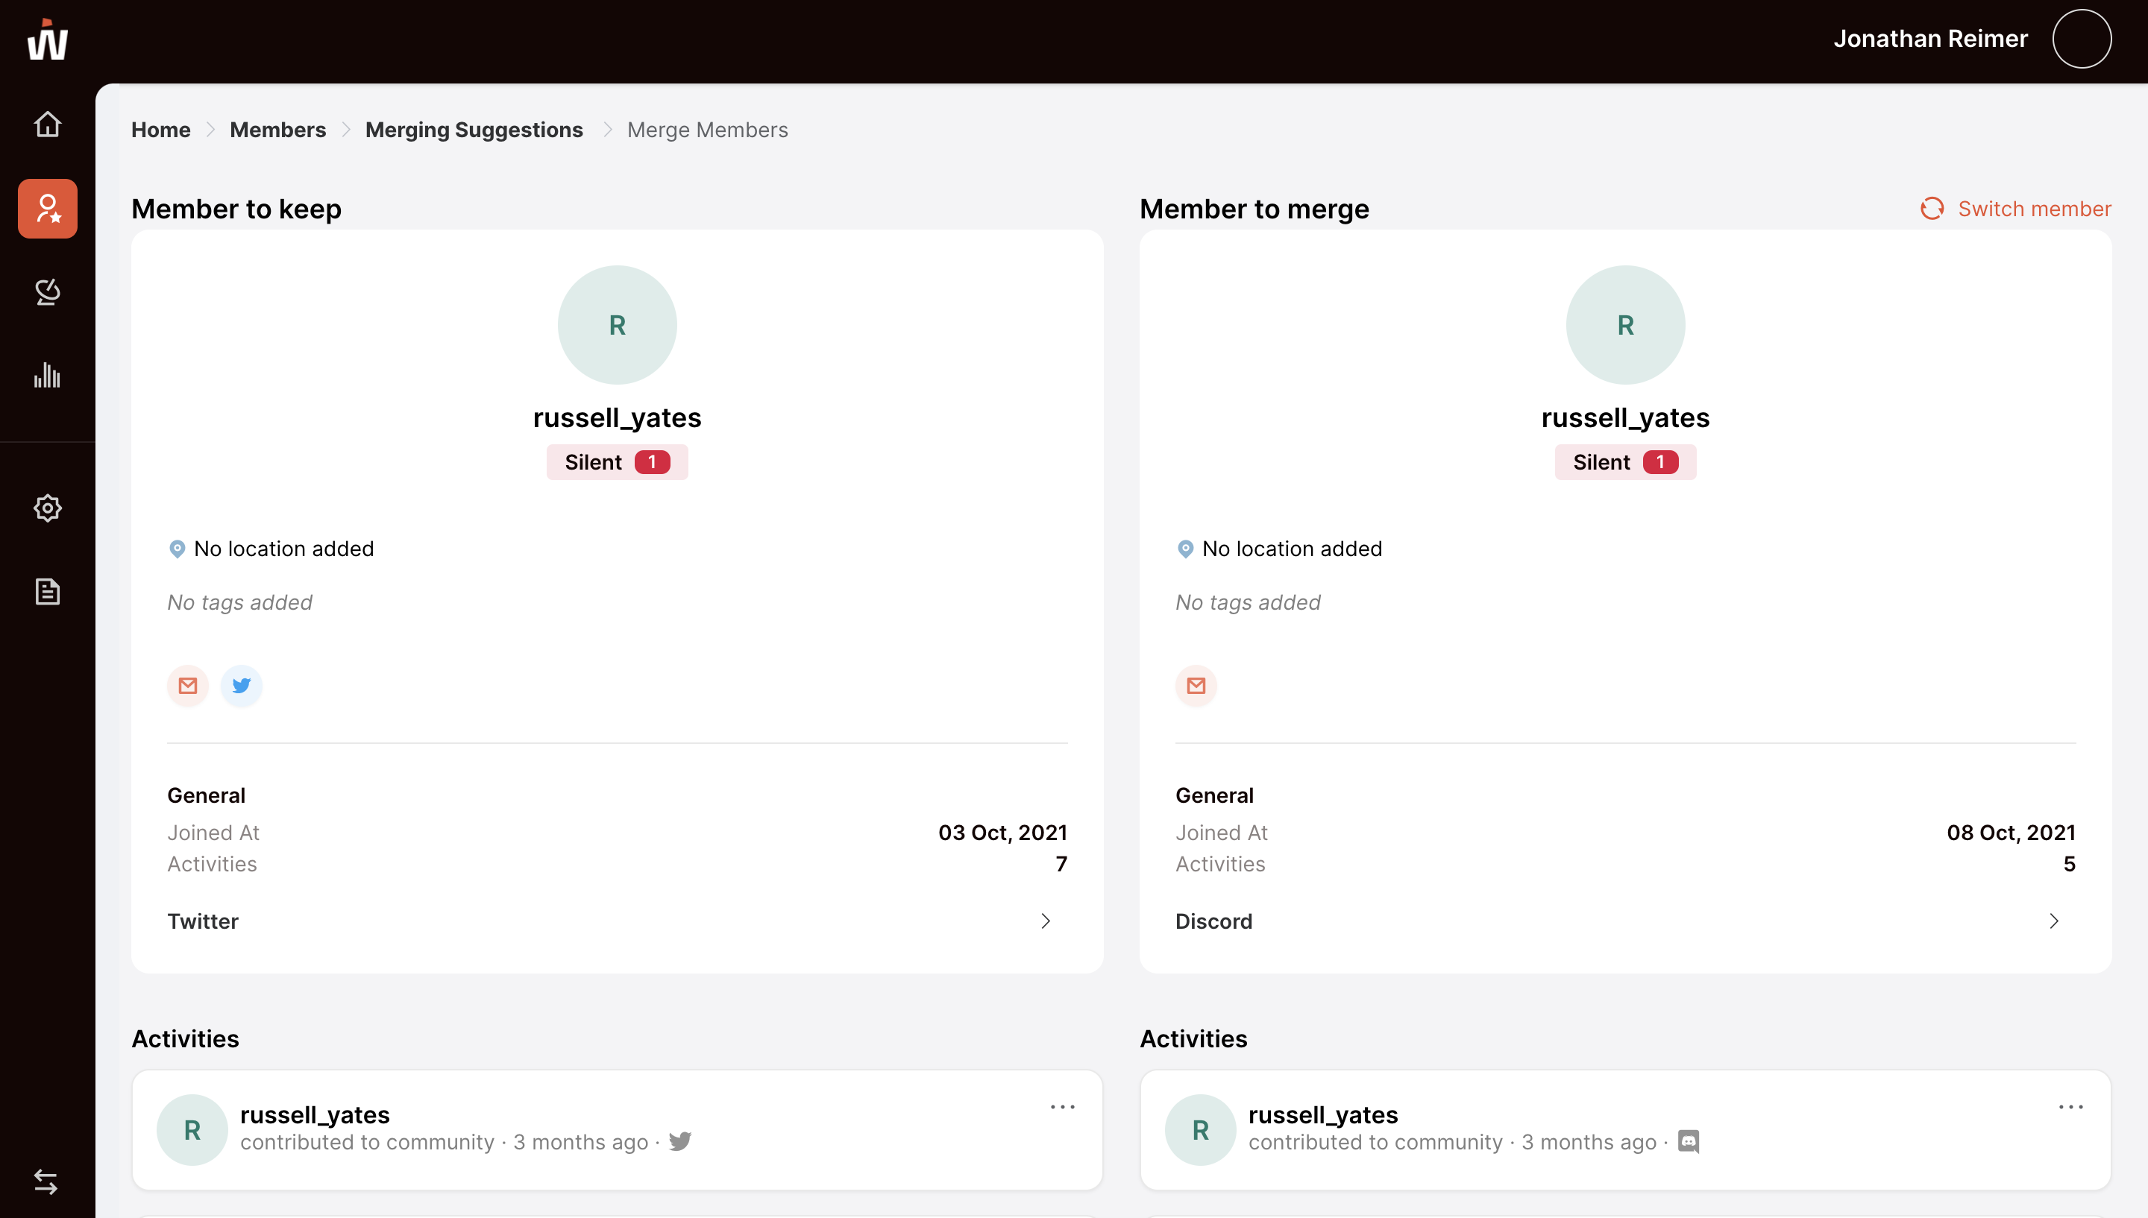The image size is (2148, 1218).
Task: Click email icon on member to keep
Action: click(x=188, y=686)
